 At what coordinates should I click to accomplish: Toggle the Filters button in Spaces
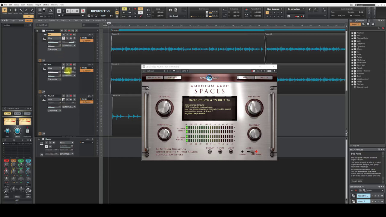coord(220,152)
